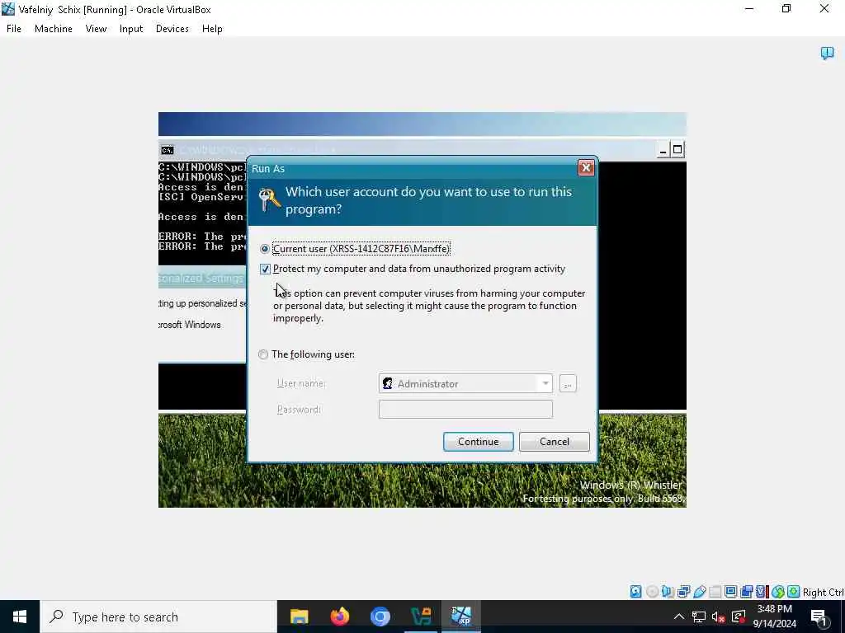Click the Personalized Settings title behind the dialog
This screenshot has width=845, height=633.
pos(201,279)
